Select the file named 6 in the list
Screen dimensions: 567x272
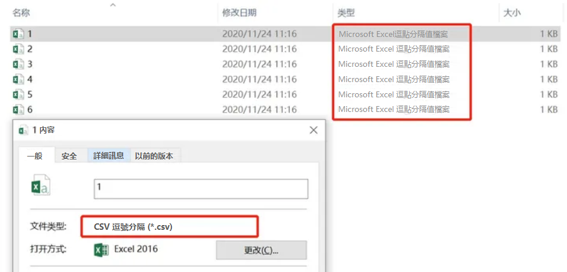coord(30,109)
